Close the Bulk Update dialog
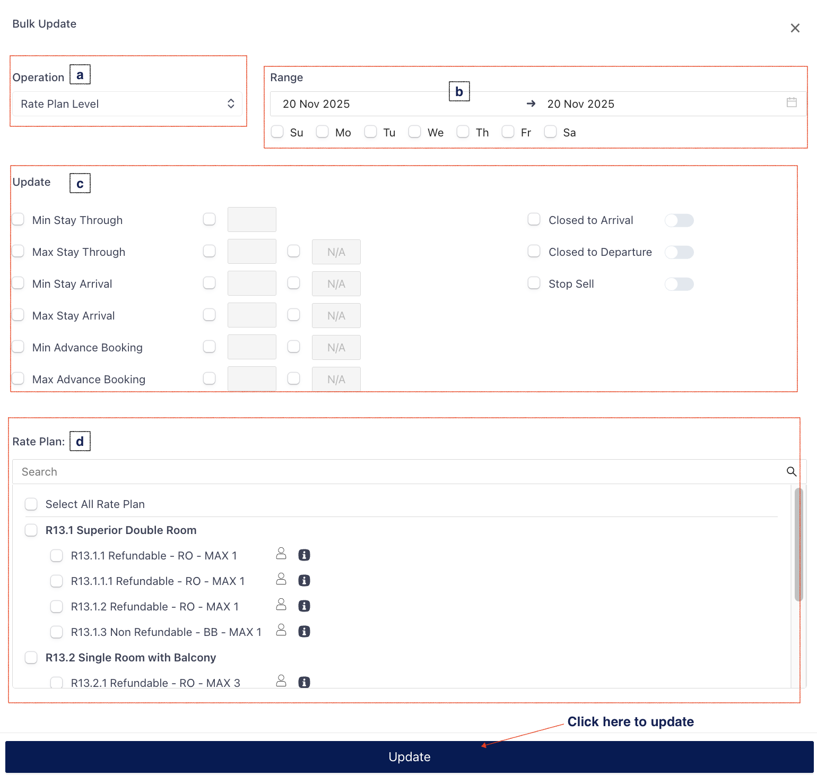 tap(795, 28)
